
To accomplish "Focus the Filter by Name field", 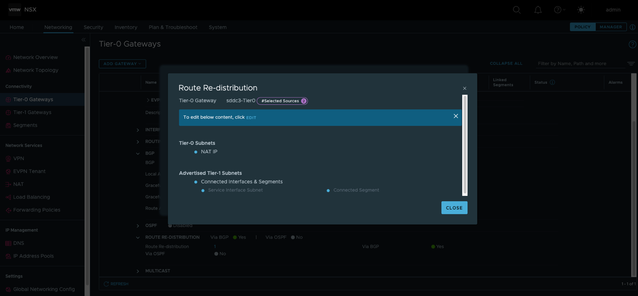I will point(580,64).
